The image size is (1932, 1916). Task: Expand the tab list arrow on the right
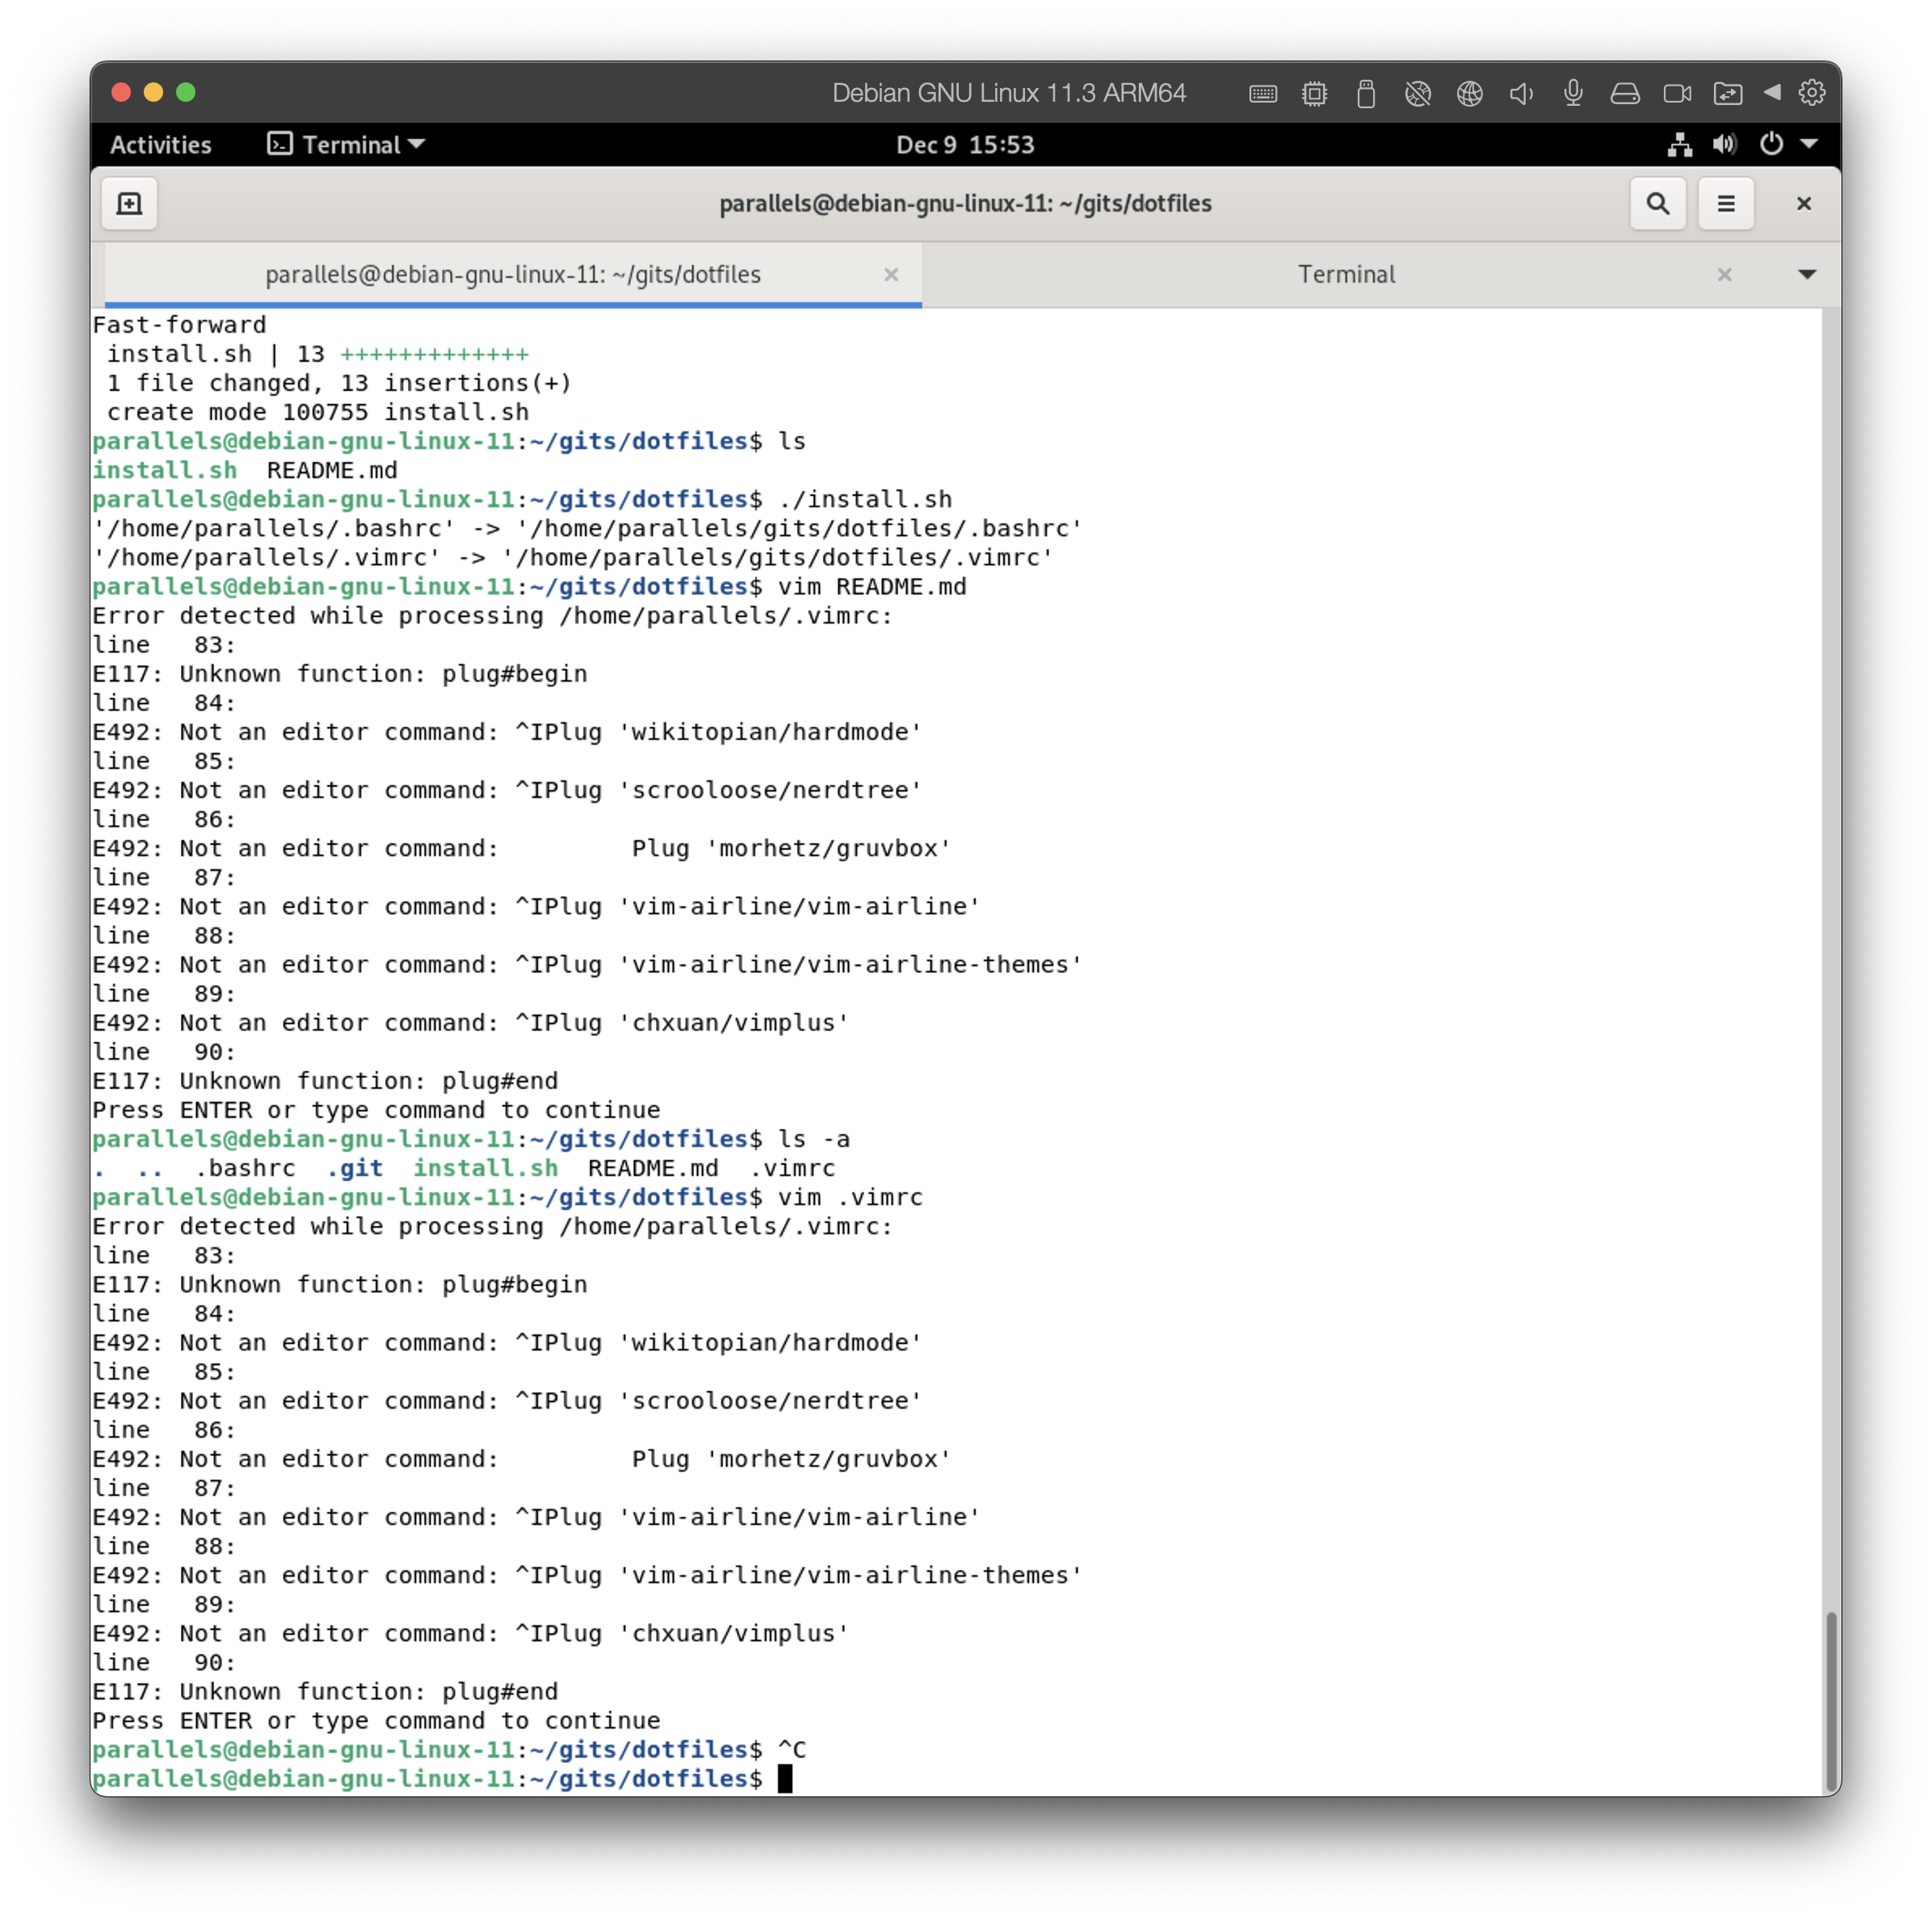1807,274
